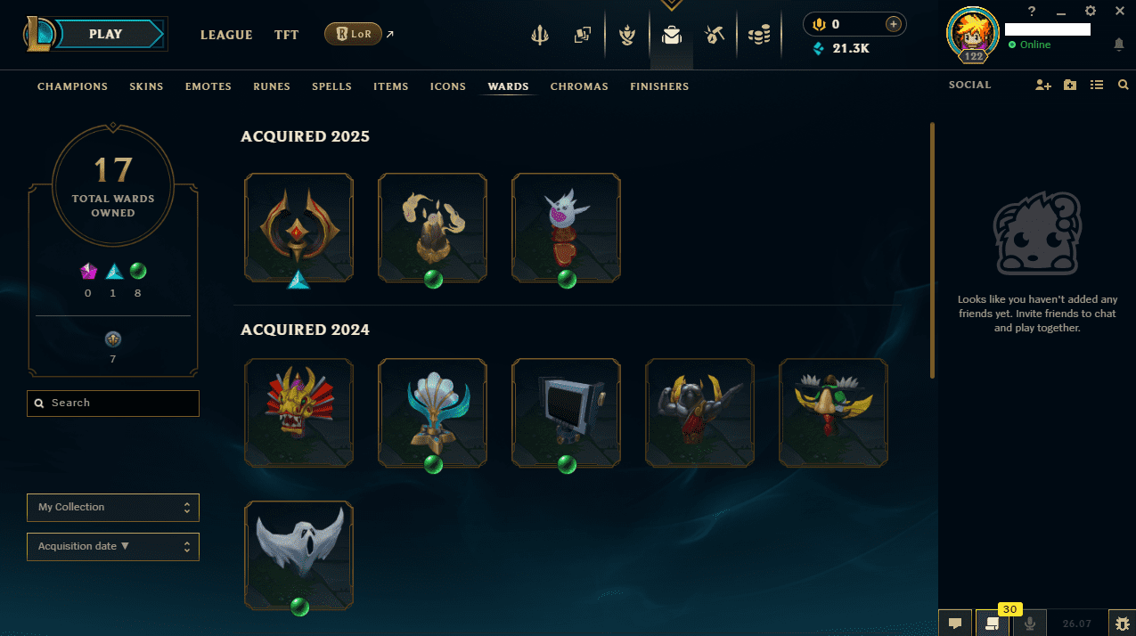Open notifications bell icon
The image size is (1136, 636).
point(1119,44)
